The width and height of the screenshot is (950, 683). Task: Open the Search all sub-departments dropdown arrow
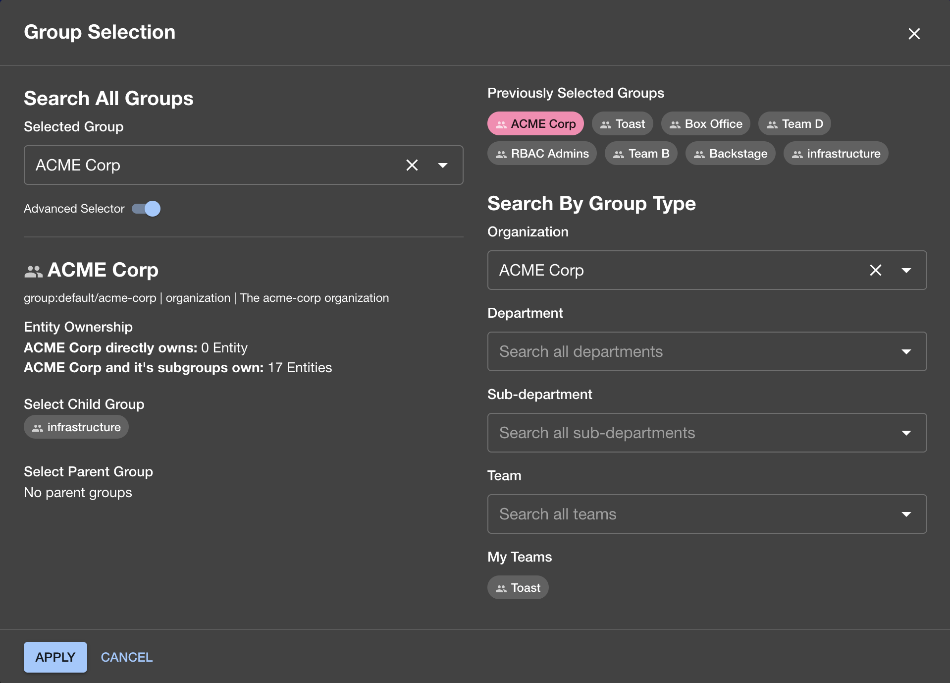(x=906, y=433)
